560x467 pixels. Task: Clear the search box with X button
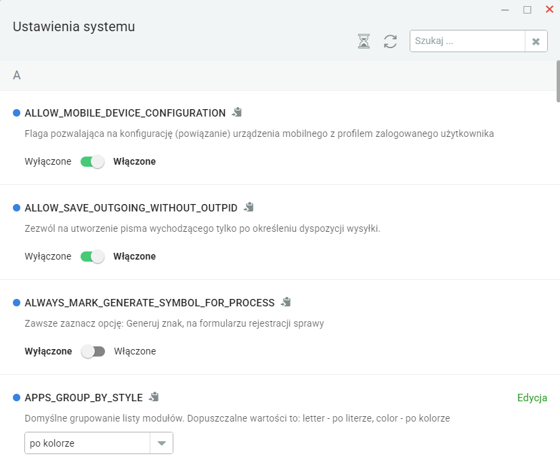tap(536, 41)
